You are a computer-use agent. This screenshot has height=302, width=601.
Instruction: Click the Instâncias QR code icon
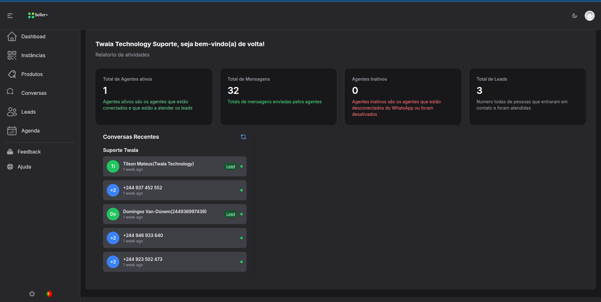pyautogui.click(x=12, y=55)
